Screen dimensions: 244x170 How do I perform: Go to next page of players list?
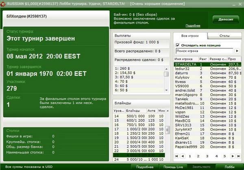(233, 156)
